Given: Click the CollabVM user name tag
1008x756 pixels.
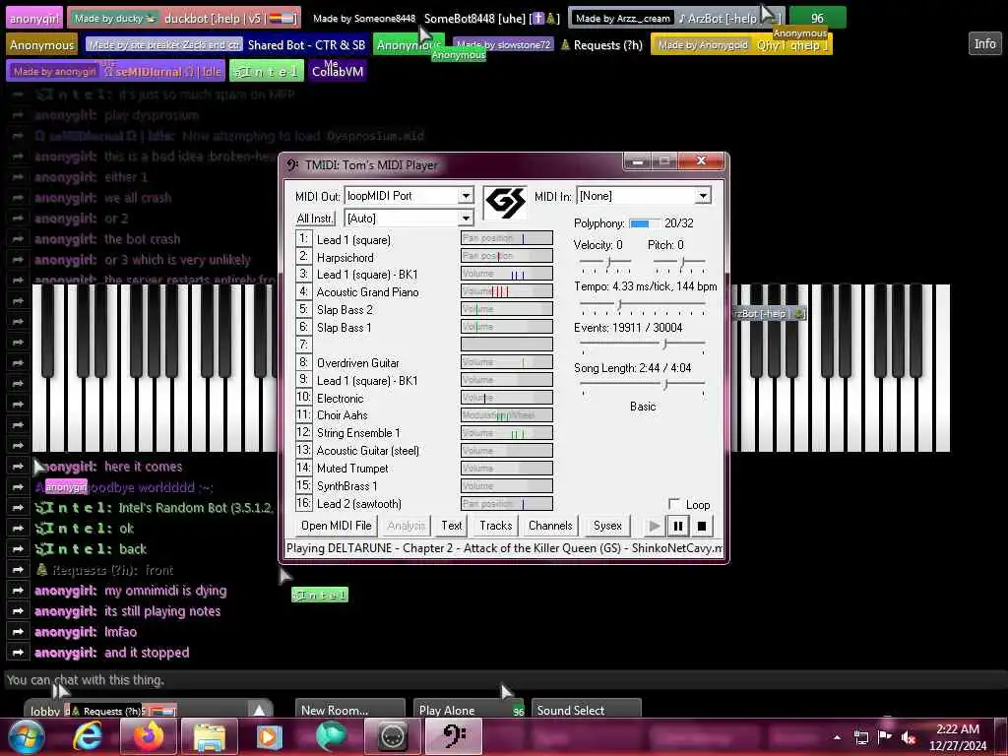Looking at the screenshot, I should [338, 71].
